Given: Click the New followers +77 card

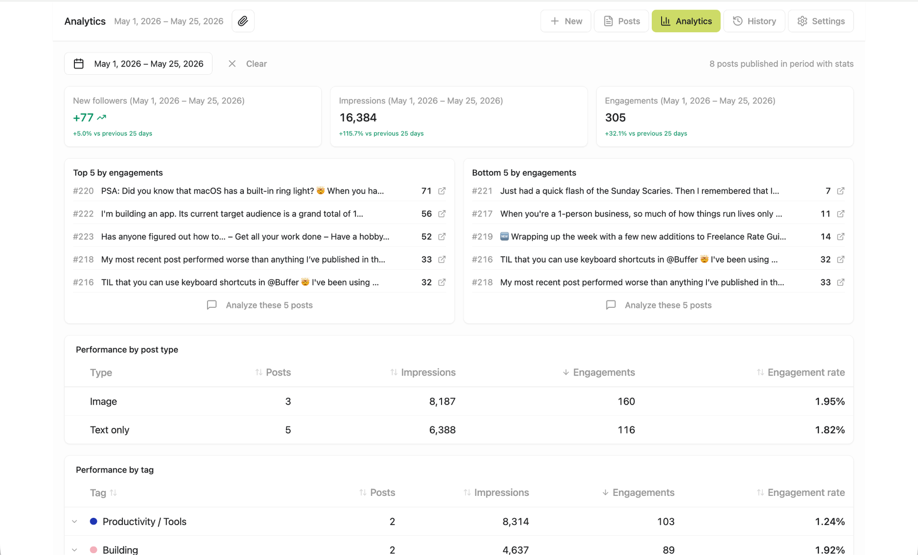Looking at the screenshot, I should 193,117.
